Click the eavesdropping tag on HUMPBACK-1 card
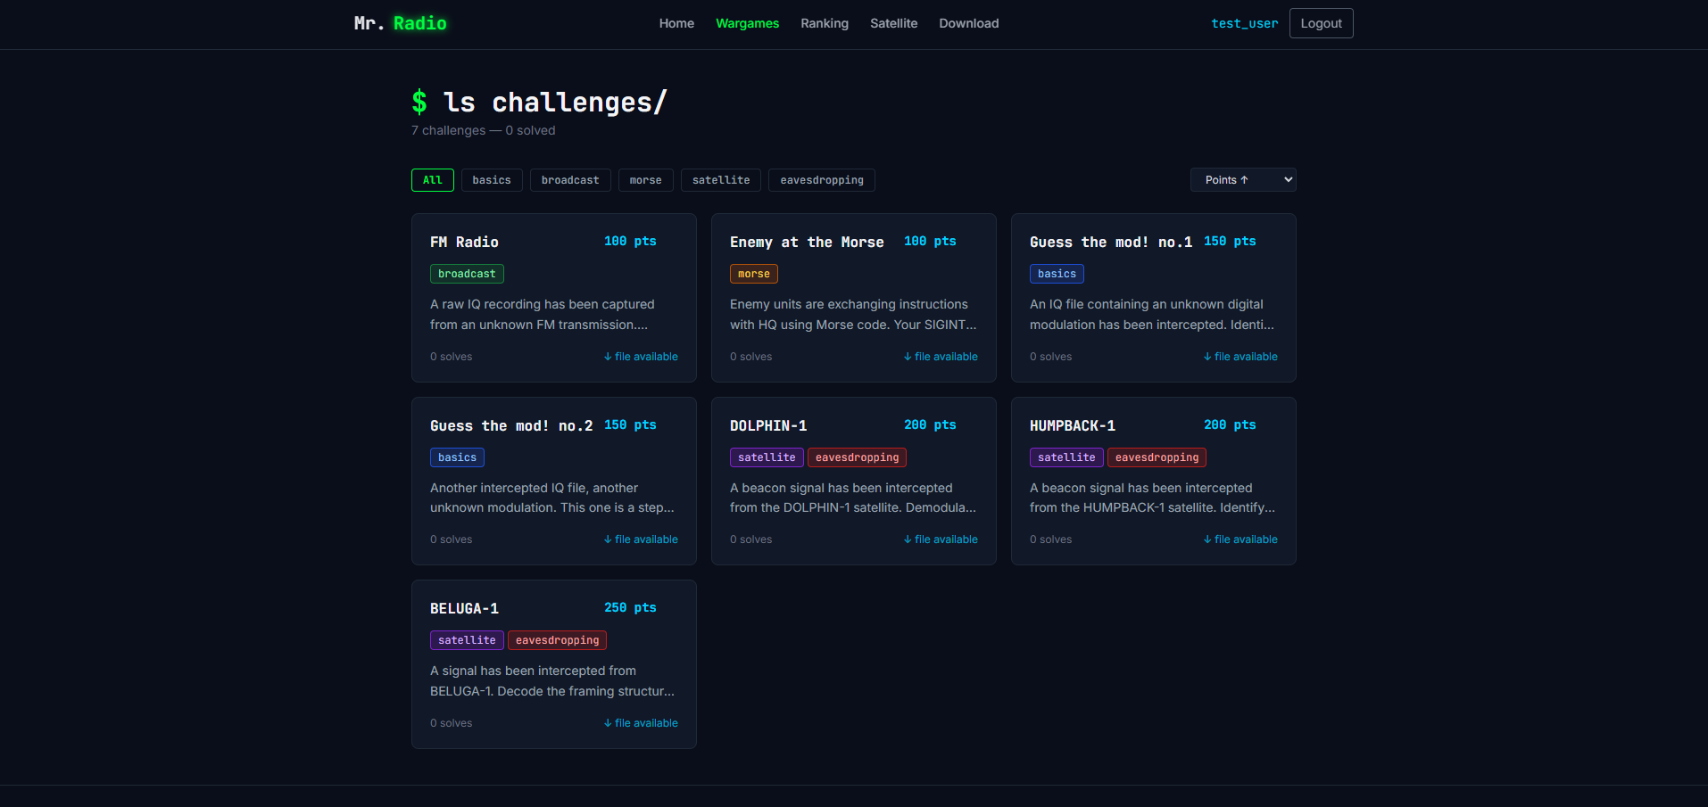Screen dimensions: 1708x807 click(1157, 457)
